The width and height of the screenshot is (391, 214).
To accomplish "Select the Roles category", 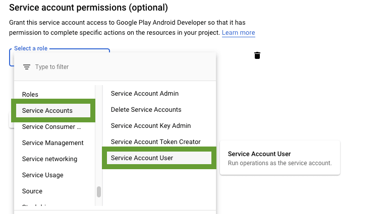I will pos(30,94).
